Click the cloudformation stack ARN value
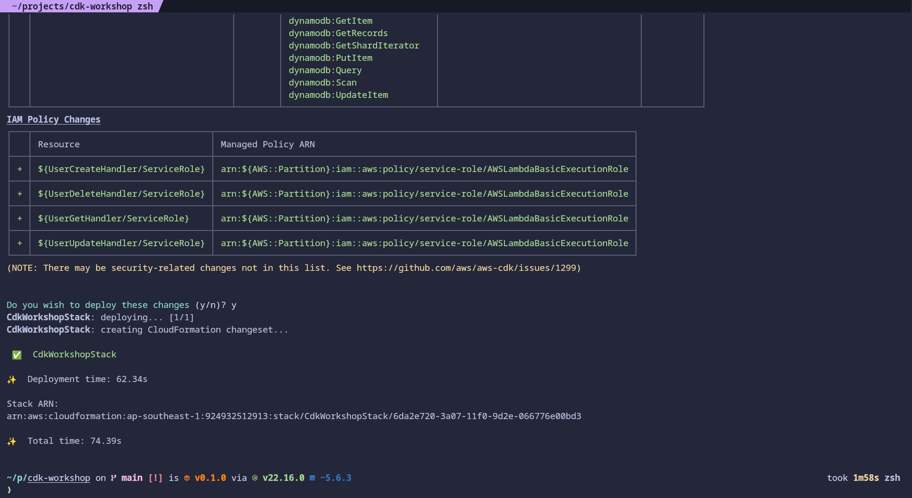Screen dimensions: 912x498 click(294, 416)
